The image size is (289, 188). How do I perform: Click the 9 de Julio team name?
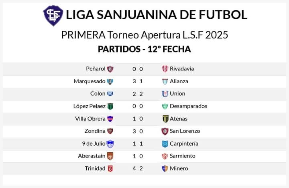tap(94, 144)
